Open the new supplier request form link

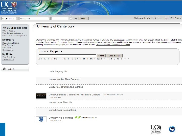click(x=100, y=42)
